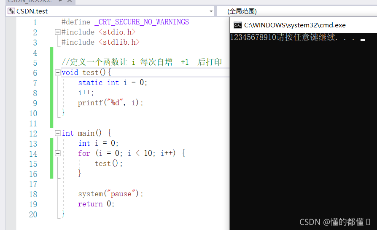Click the test(); call inside loop

[x=108, y=163]
